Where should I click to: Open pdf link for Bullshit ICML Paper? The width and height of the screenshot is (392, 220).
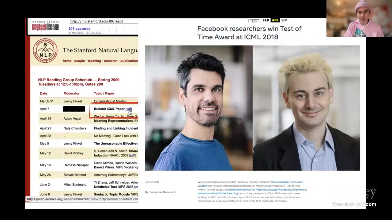129,109
